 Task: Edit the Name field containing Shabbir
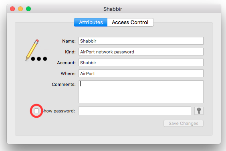(x=141, y=41)
